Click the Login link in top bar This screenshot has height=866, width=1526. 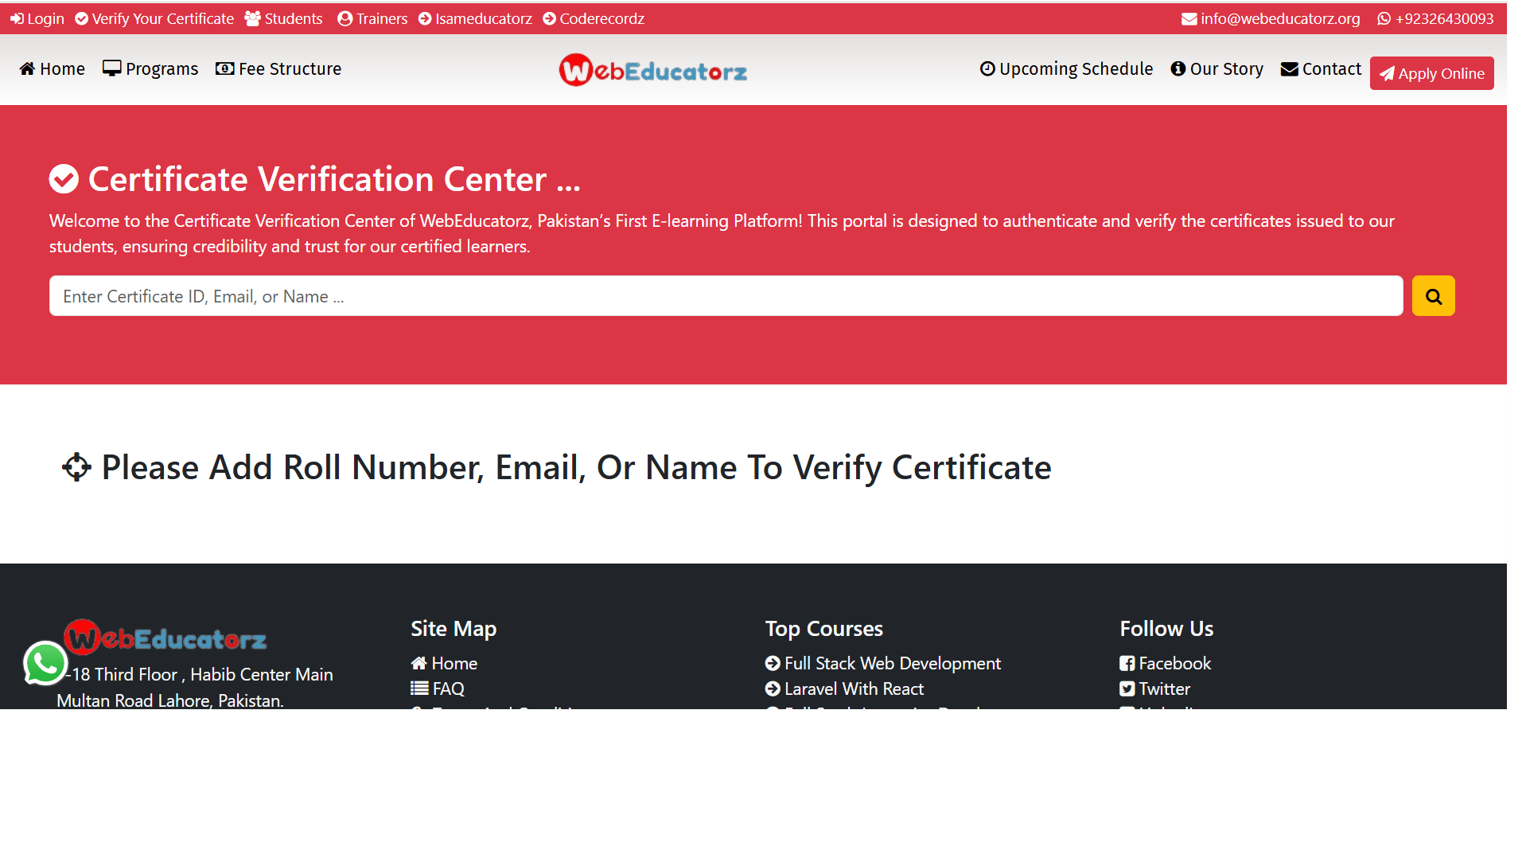point(37,18)
